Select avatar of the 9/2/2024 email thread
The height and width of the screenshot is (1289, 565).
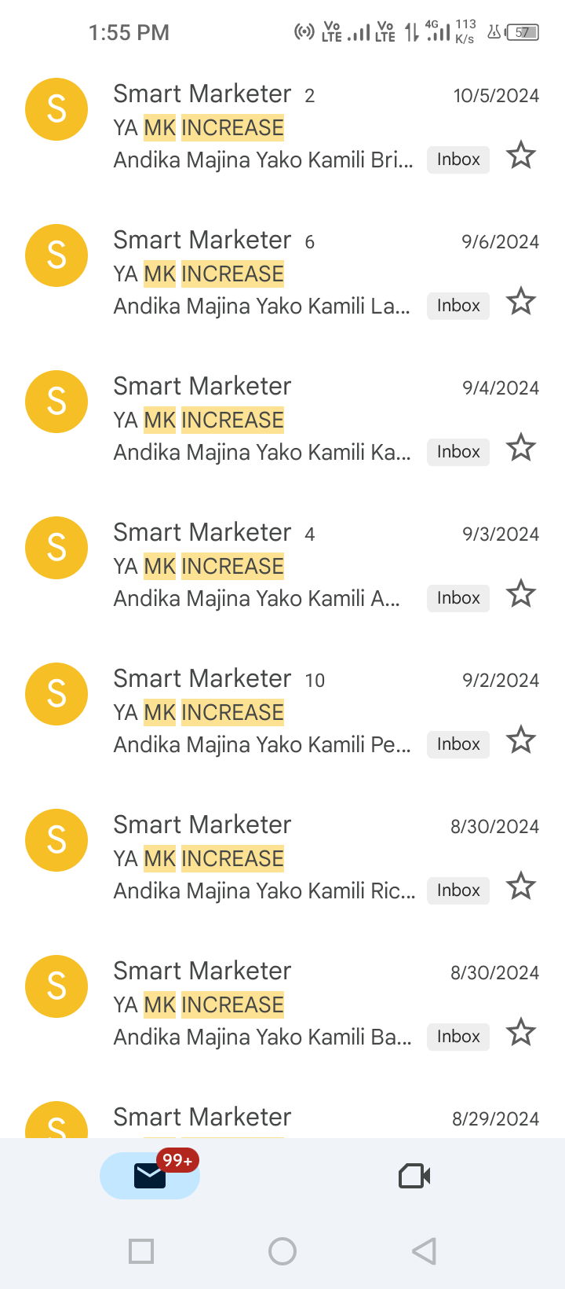point(56,694)
